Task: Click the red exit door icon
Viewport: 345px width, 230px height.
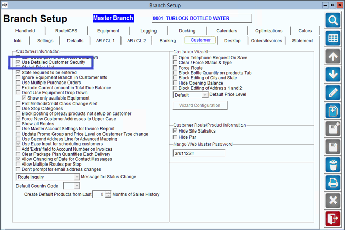Action: (333, 219)
